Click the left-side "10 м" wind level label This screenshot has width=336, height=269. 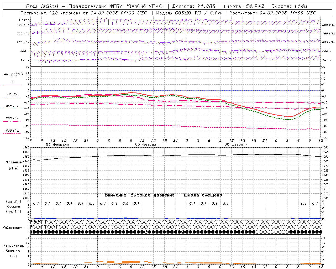(25, 60)
